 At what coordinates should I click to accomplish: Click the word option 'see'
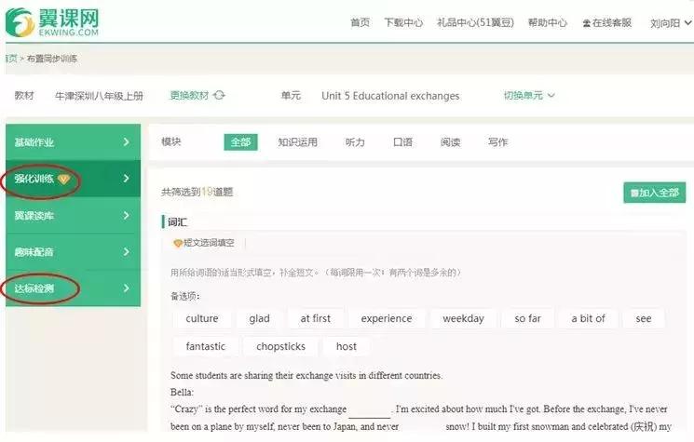click(x=644, y=318)
